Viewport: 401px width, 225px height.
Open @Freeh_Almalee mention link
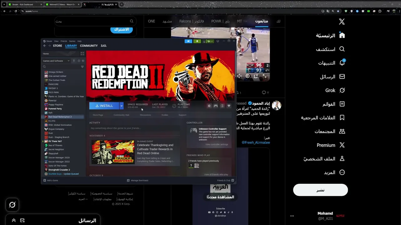point(256,142)
